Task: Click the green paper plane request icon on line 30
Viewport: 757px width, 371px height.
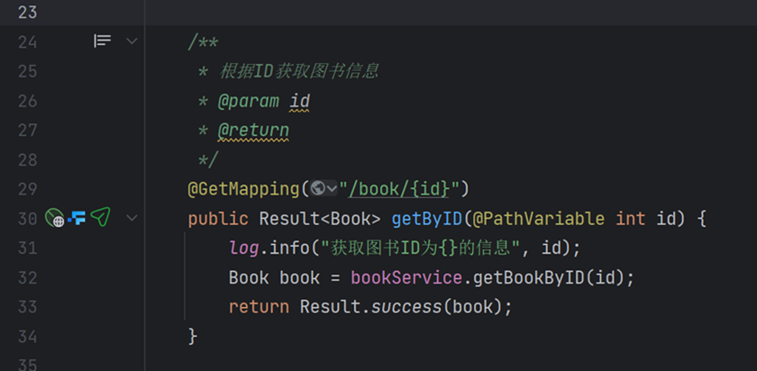Action: pos(100,217)
